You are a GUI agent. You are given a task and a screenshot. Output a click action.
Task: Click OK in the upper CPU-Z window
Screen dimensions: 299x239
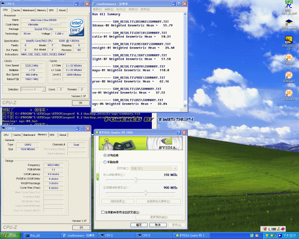(81, 103)
